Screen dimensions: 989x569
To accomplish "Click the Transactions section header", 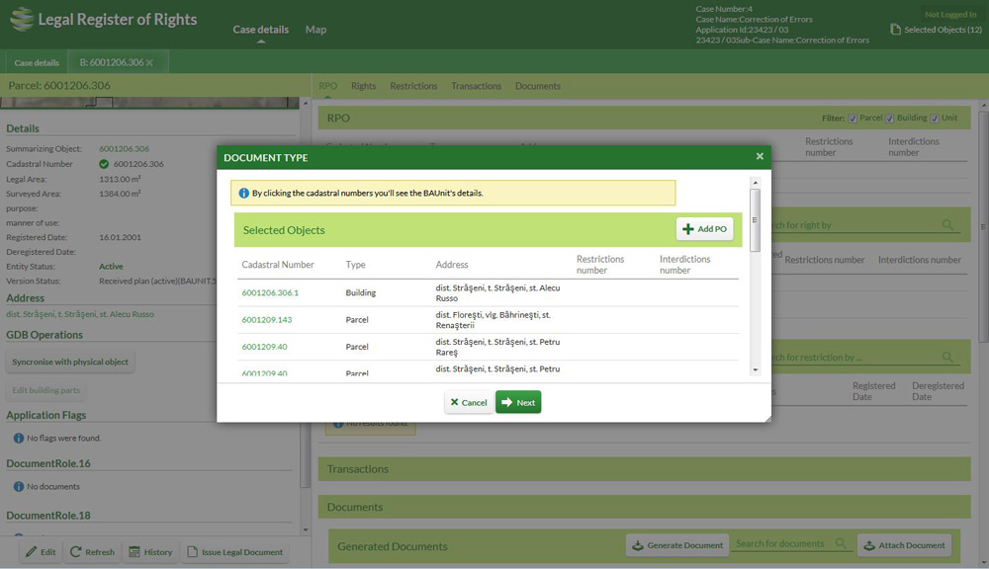I will click(644, 469).
